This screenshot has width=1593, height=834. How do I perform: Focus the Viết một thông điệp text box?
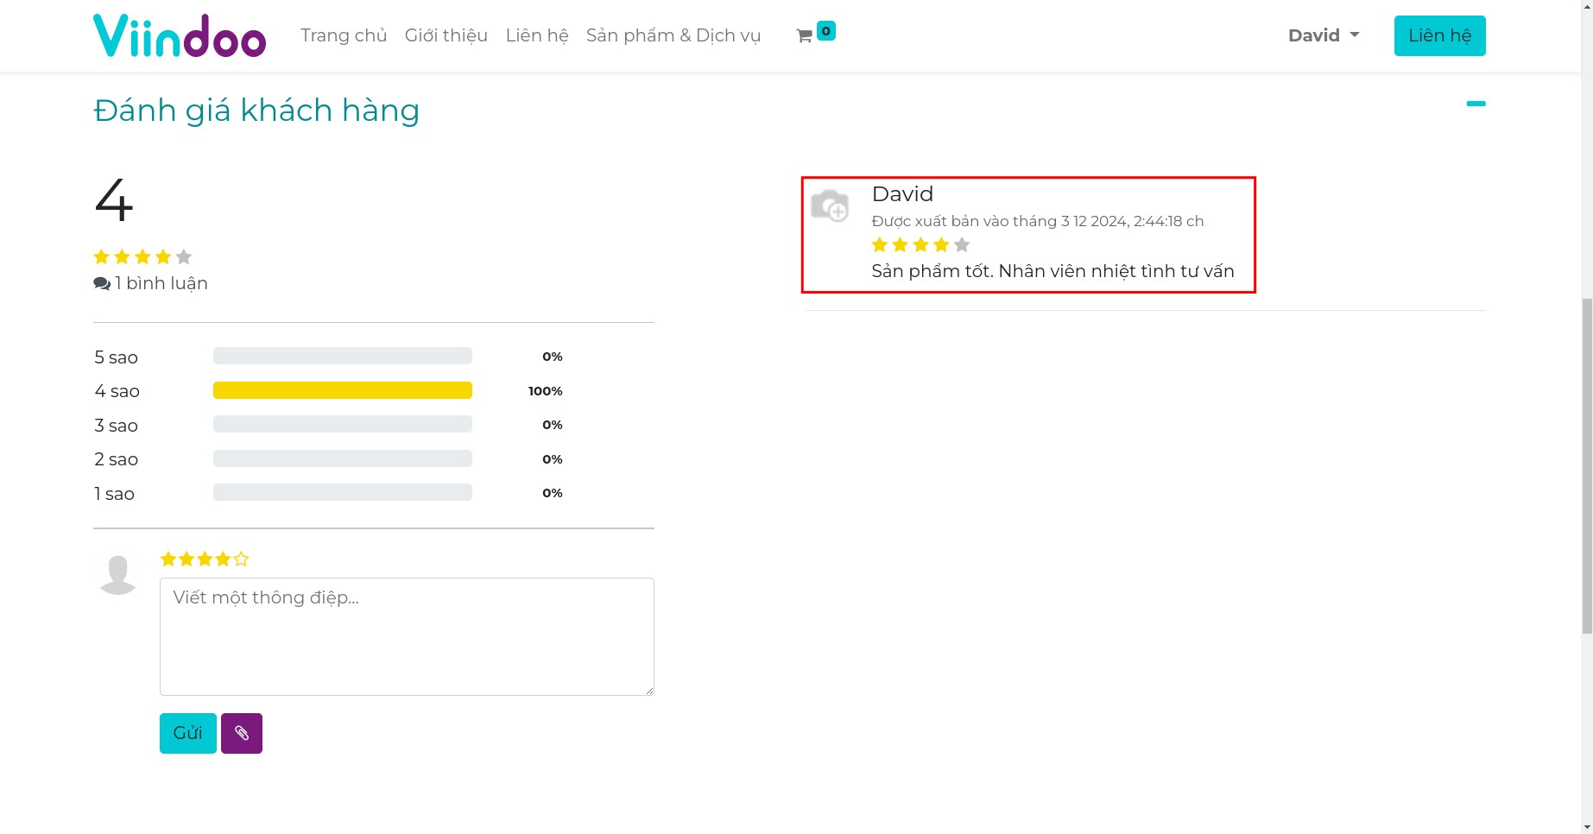pyautogui.click(x=407, y=636)
